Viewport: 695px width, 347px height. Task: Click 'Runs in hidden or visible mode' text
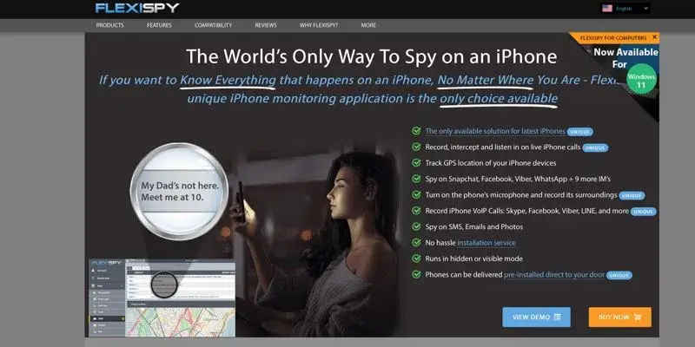coord(473,259)
